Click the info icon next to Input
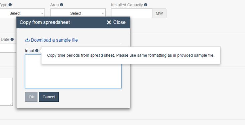245x125 pixels. point(37,51)
